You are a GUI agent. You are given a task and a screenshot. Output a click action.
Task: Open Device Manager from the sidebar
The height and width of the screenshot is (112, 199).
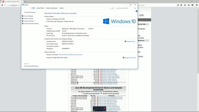tap(29, 16)
